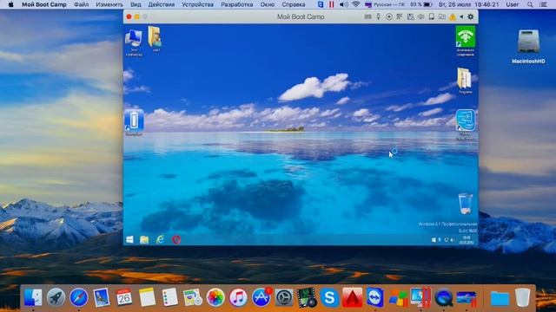Open Launchpad in the Dock
Screen dimensions: 556x312
click(56, 297)
